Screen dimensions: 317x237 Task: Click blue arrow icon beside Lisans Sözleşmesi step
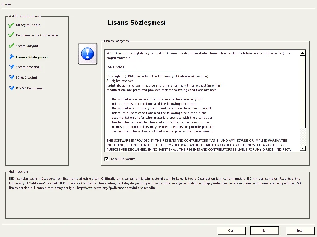(12, 57)
